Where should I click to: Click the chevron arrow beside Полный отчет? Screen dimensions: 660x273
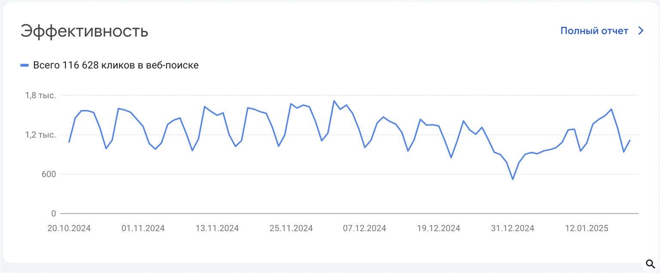641,31
